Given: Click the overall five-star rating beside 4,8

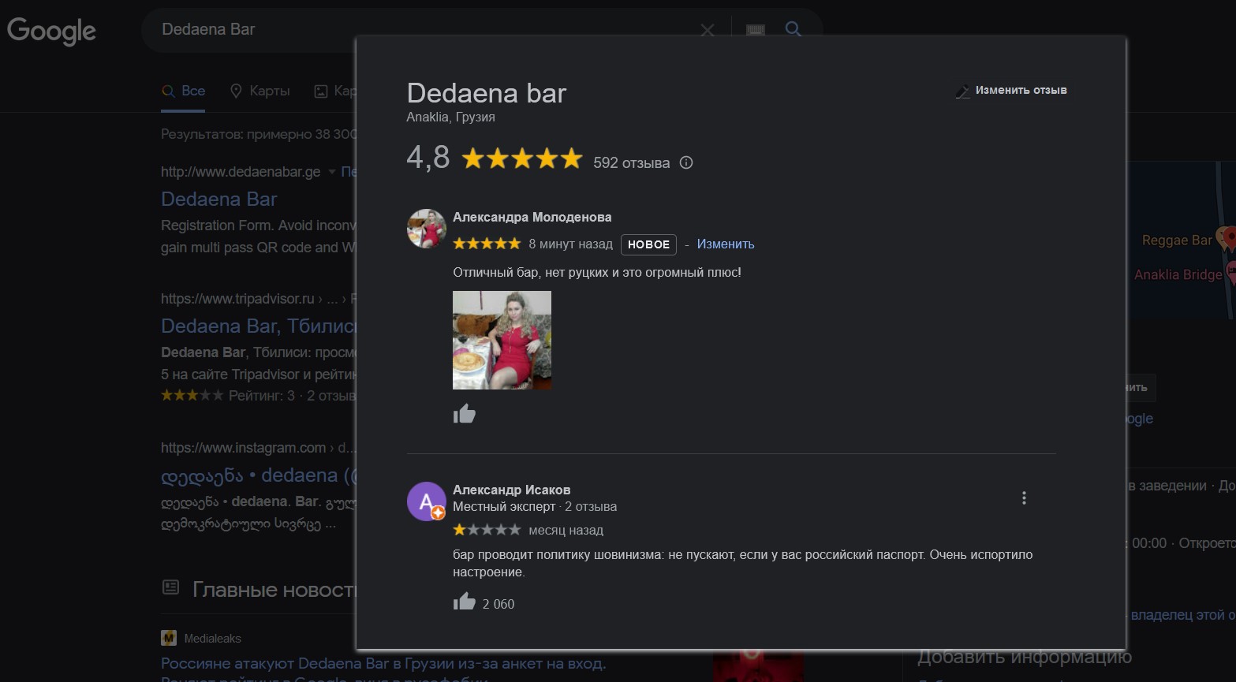Looking at the screenshot, I should pos(522,159).
